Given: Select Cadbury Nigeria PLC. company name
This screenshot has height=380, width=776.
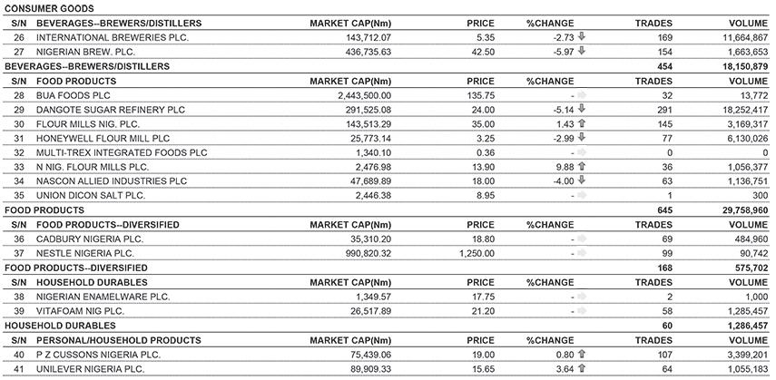Looking at the screenshot, I should 90,239.
